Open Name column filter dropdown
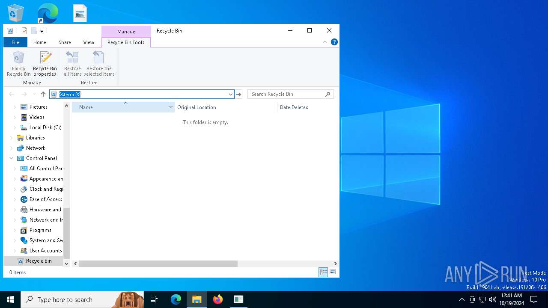The width and height of the screenshot is (548, 308). (x=171, y=107)
